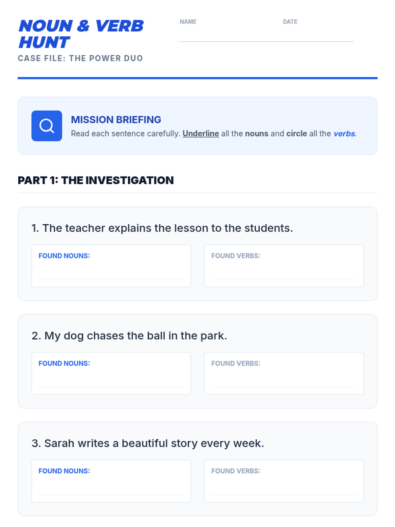Viewport: 395px width, 527px height.
Task: Click sentence 2 about the dog chasing the ball
Action: [x=129, y=336]
